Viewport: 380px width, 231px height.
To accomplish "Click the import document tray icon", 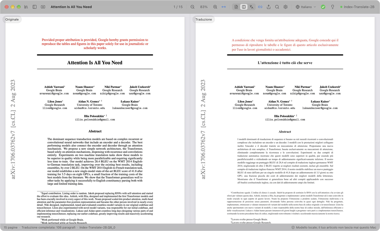I will coord(43,7).
